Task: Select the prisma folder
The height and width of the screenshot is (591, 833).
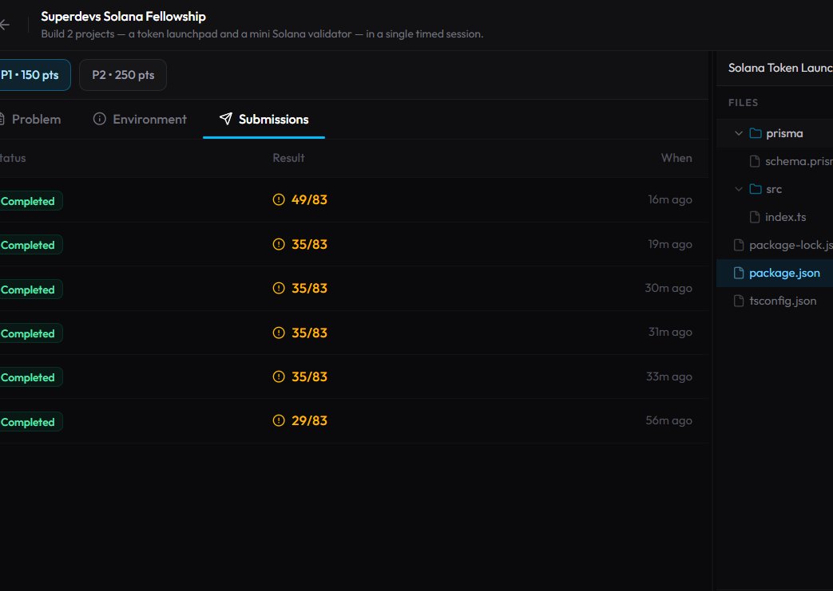Action: [784, 133]
